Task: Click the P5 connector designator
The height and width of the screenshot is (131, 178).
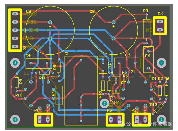Action: [109, 110]
